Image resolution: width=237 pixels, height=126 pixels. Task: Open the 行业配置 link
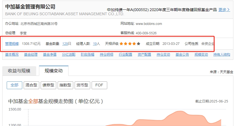pos(125,55)
